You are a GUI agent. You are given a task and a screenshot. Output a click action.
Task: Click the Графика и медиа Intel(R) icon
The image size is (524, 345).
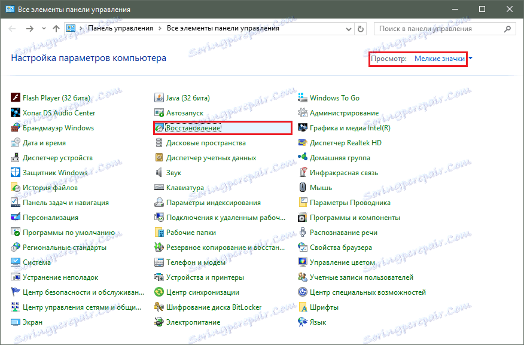[x=303, y=128]
